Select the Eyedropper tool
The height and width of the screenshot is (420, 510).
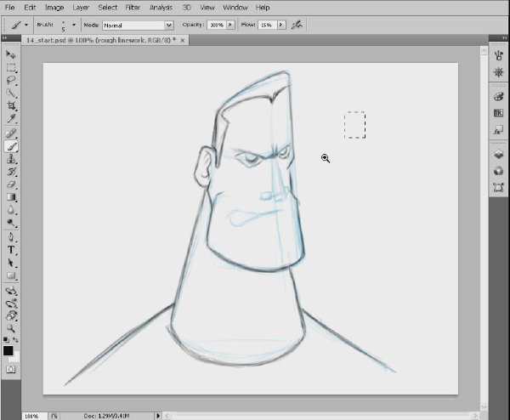tap(11, 119)
